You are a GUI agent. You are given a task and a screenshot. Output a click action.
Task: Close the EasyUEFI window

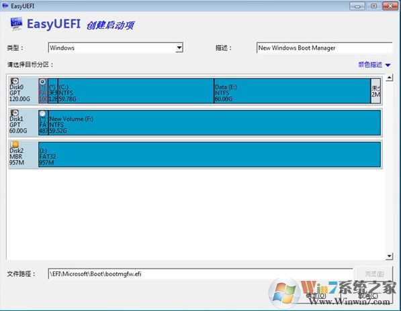[x=390, y=6]
